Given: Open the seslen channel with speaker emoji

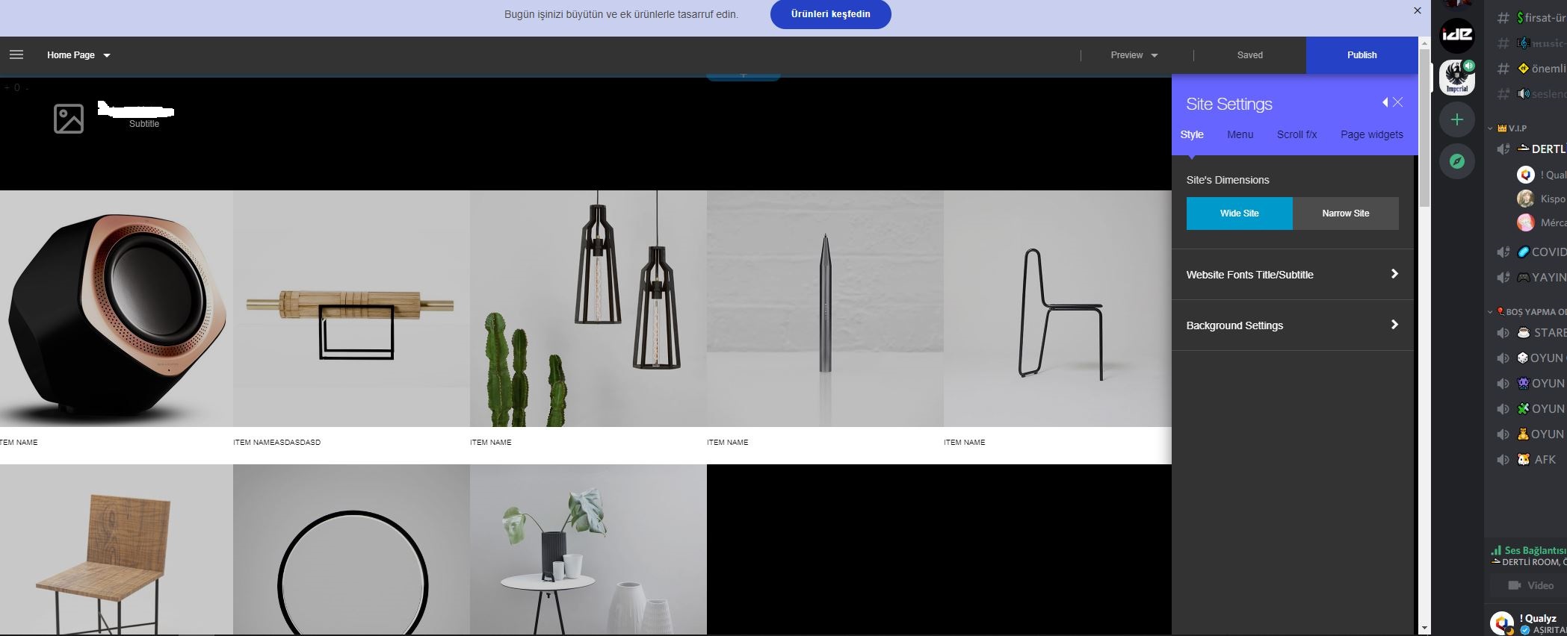Looking at the screenshot, I should point(1531,94).
